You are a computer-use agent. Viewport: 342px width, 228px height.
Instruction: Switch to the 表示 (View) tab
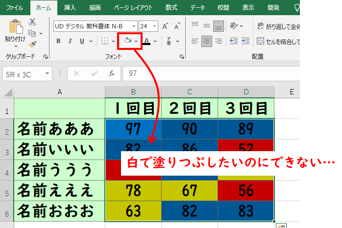click(x=248, y=8)
